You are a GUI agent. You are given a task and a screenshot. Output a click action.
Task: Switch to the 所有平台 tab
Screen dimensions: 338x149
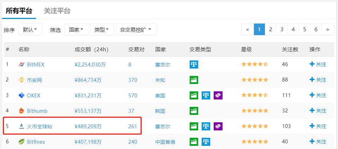pyautogui.click(x=19, y=11)
